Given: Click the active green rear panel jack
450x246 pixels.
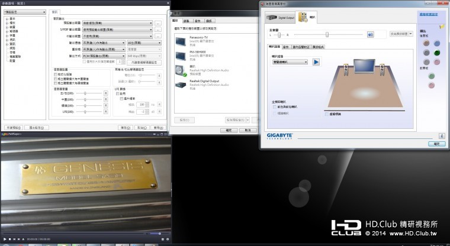Looking at the screenshot, I should (x=437, y=53).
